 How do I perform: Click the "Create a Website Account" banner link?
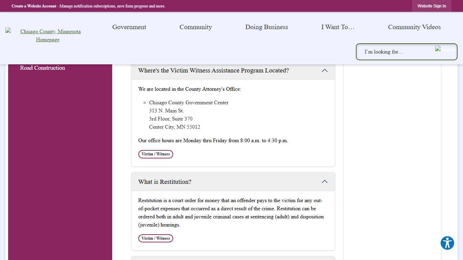[x=34, y=6]
